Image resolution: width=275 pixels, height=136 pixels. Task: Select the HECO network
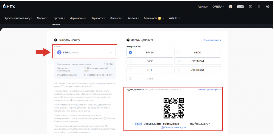(198, 52)
